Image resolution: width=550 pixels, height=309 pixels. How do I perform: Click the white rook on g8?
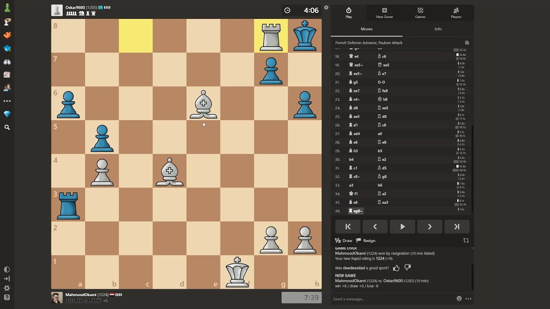click(271, 35)
